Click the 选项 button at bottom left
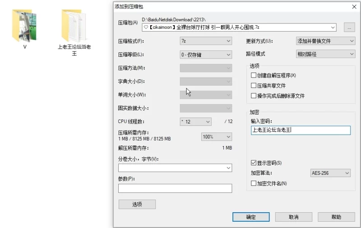The height and width of the screenshot is (228, 361). 137,204
